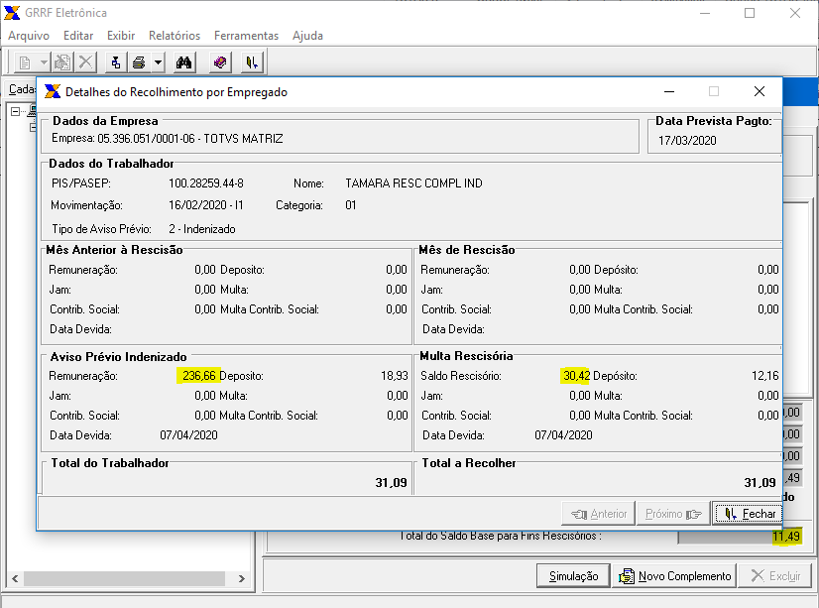Open the Ajuda menu
This screenshot has height=608, width=819.
(307, 36)
